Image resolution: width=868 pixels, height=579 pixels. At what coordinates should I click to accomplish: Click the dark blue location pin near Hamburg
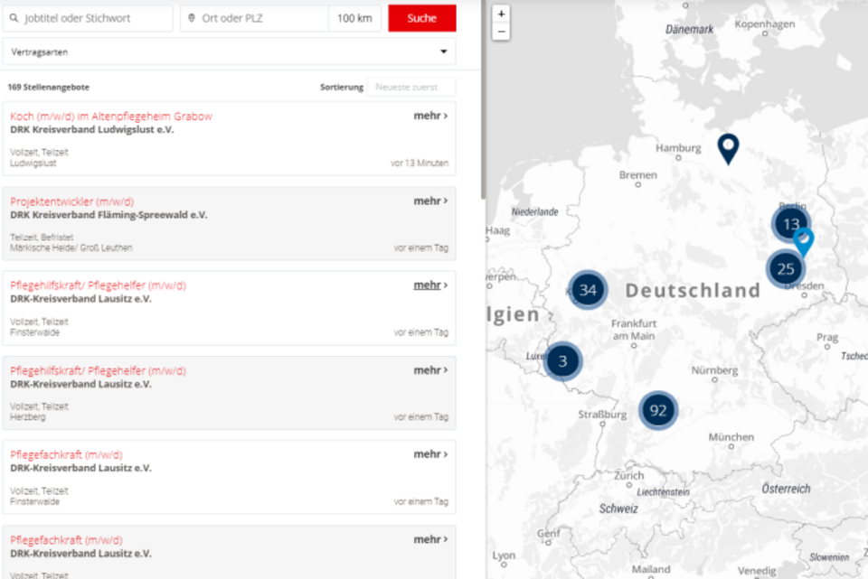pos(728,147)
